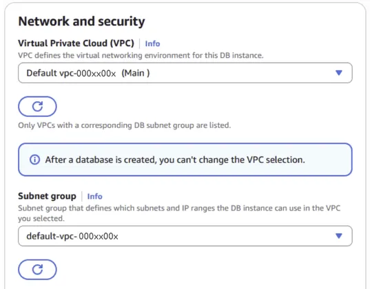Refresh the subnet group list
This screenshot has width=370, height=289.
37,270
